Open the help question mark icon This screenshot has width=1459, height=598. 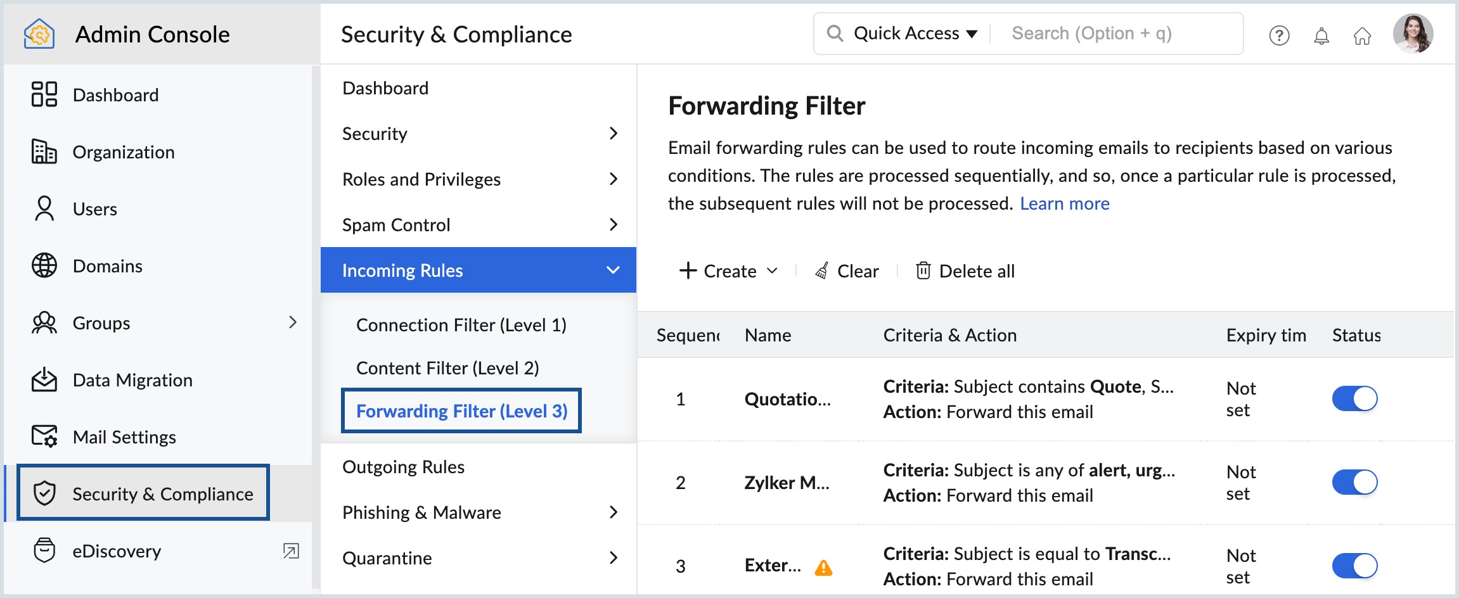click(x=1279, y=35)
